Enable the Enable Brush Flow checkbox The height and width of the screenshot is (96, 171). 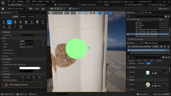pyautogui.click(x=21, y=50)
